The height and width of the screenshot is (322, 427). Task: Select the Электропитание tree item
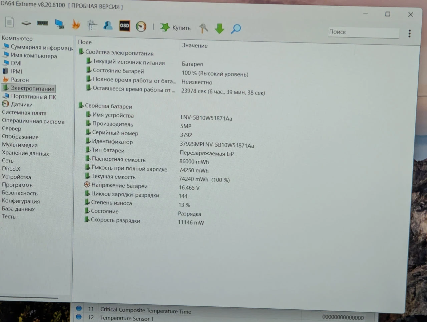click(28, 88)
